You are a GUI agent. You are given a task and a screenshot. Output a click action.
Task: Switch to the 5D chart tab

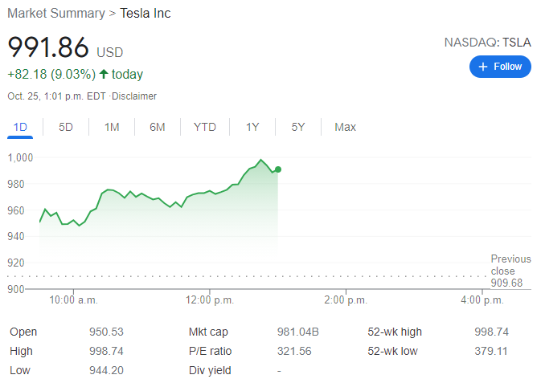(x=66, y=127)
